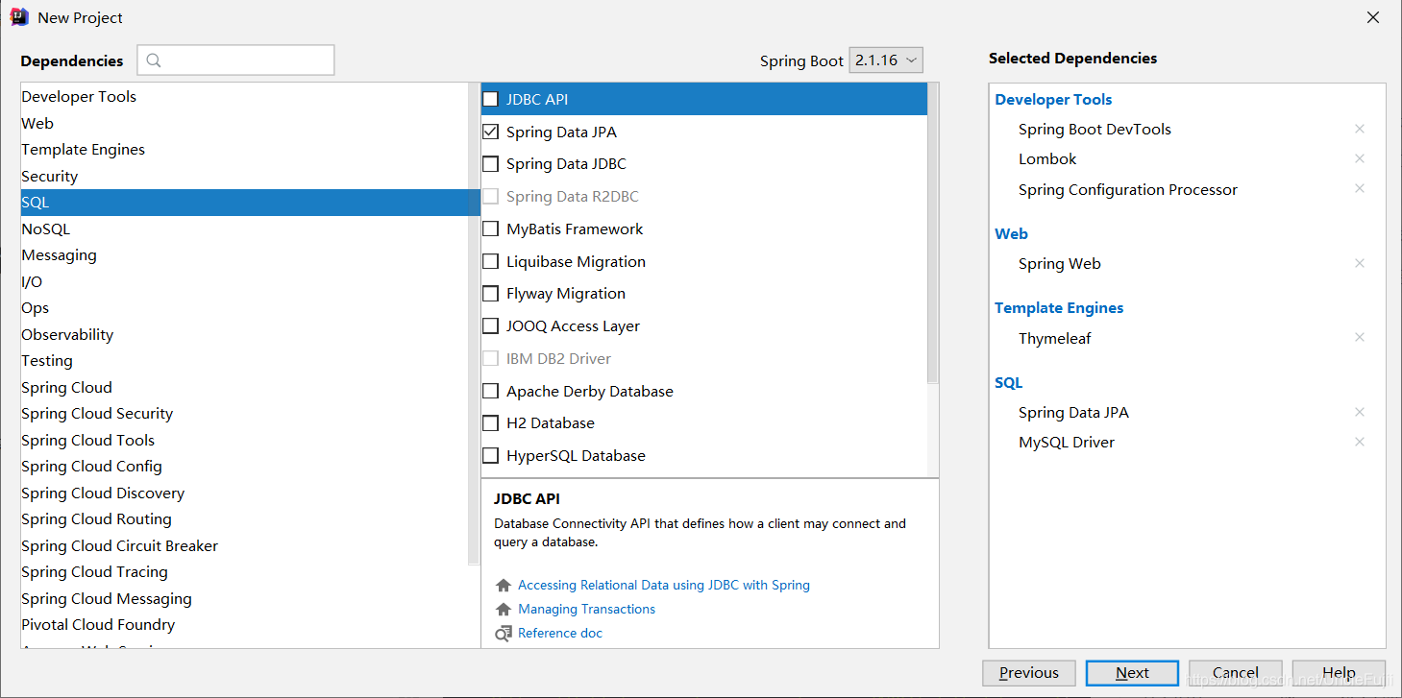Remove Thymeleaf from selected dependencies
Screen dimensions: 1402x698
pyautogui.click(x=1359, y=337)
